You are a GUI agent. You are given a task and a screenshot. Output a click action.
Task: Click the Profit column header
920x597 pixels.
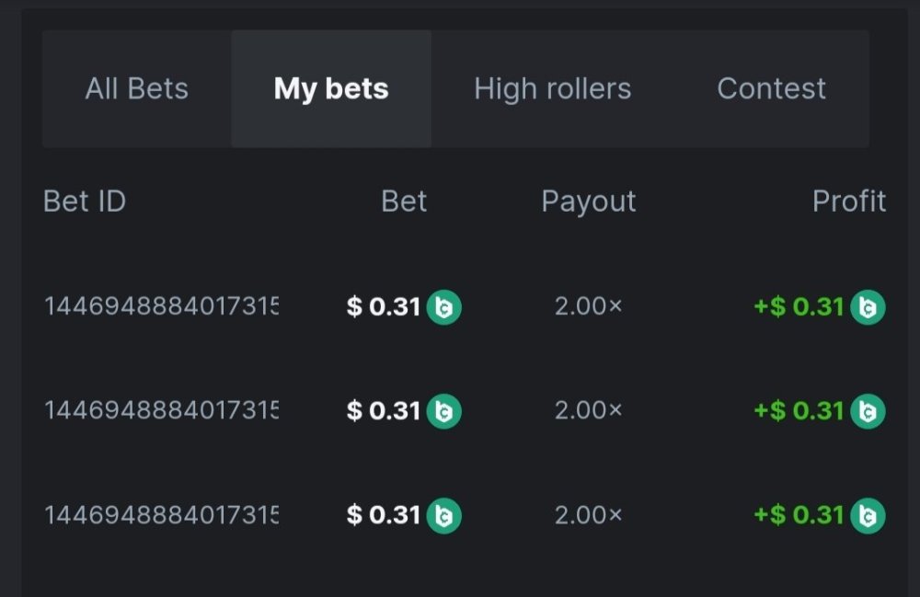click(x=848, y=201)
